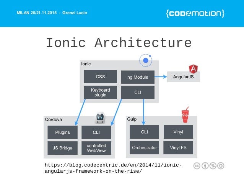Select the Vinyl FS block

tap(178, 147)
